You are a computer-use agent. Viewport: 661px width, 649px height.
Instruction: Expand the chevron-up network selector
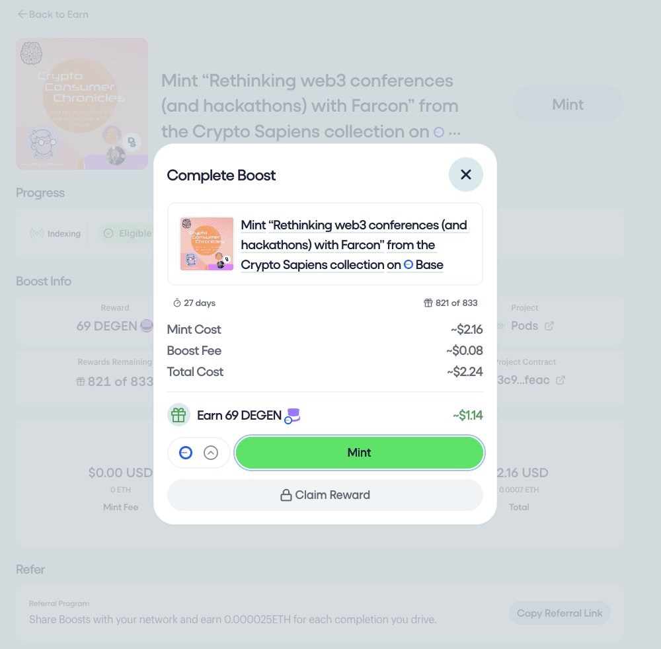tap(211, 453)
